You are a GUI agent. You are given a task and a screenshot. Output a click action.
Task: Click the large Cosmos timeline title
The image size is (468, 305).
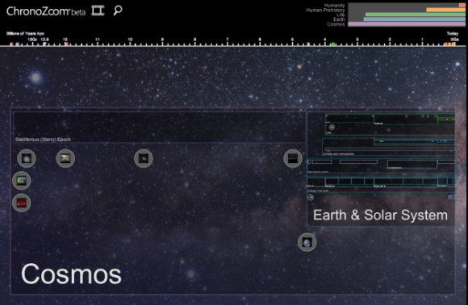pyautogui.click(x=71, y=274)
